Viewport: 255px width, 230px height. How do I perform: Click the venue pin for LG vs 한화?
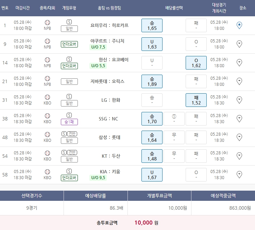[239, 100]
